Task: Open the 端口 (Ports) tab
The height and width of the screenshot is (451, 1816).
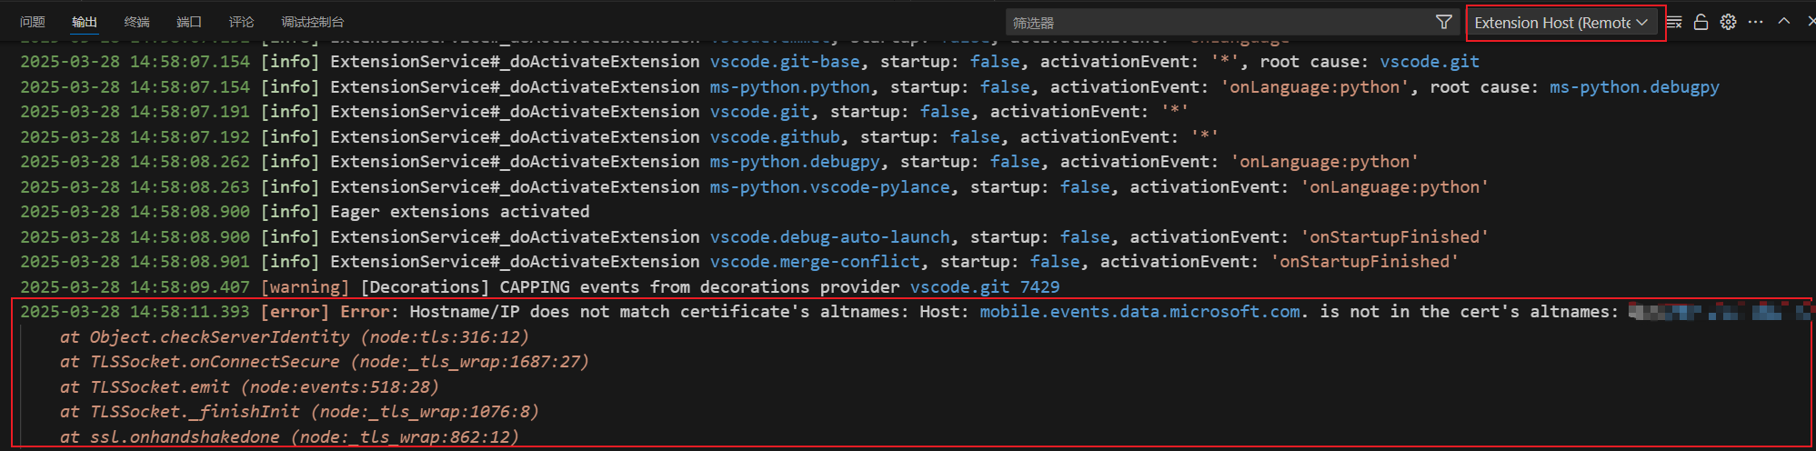Action: (189, 22)
